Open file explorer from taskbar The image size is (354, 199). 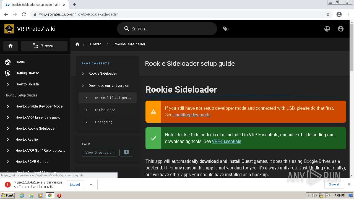tap(31, 195)
